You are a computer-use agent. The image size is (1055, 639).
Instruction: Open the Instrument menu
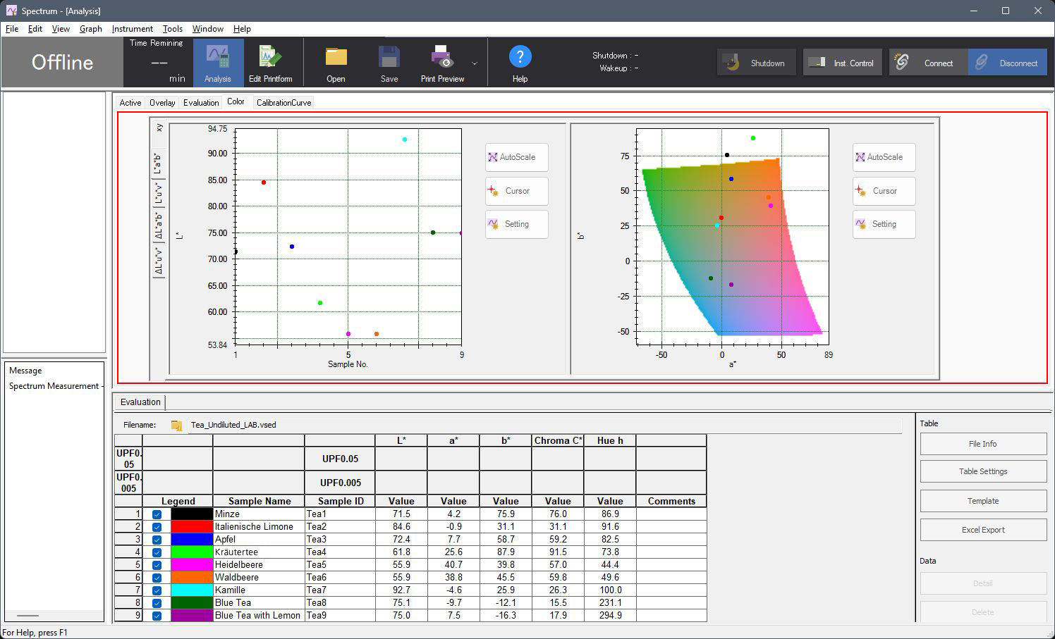tap(133, 29)
